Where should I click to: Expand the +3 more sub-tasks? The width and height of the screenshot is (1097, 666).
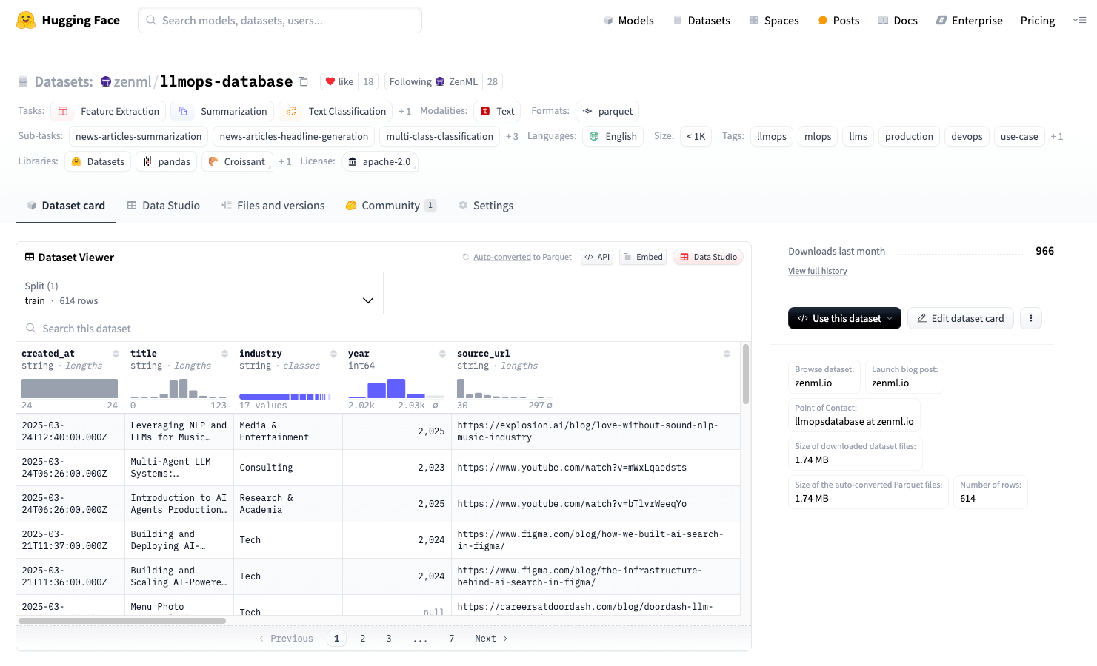512,136
